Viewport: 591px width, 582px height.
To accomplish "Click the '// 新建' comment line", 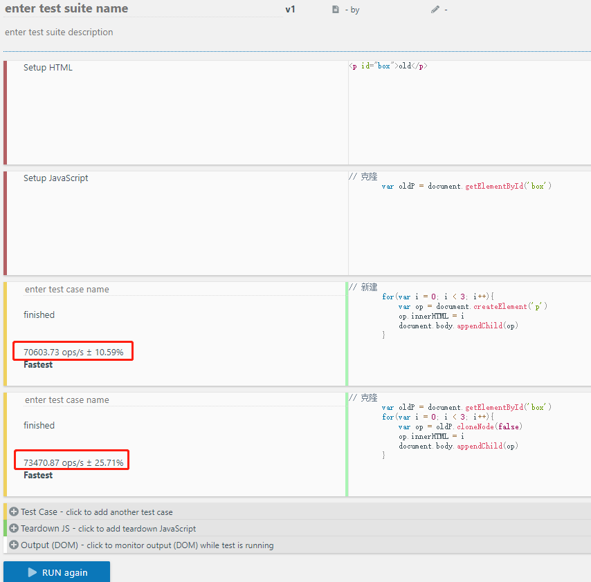I will (363, 288).
